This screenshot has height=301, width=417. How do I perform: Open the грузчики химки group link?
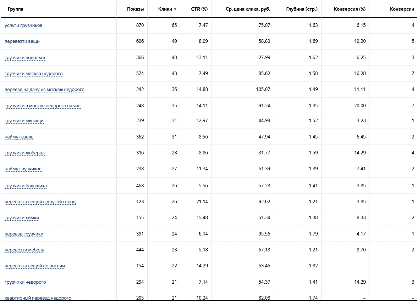coord(22,218)
